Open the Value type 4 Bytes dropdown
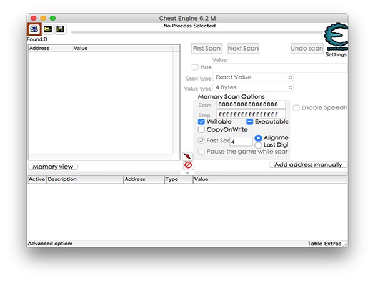The height and width of the screenshot is (281, 375). 253,87
